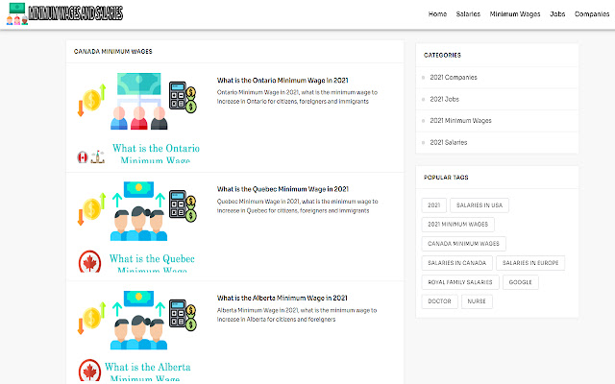Select the Salaries in USA tag
This screenshot has height=384, width=615.
point(480,205)
